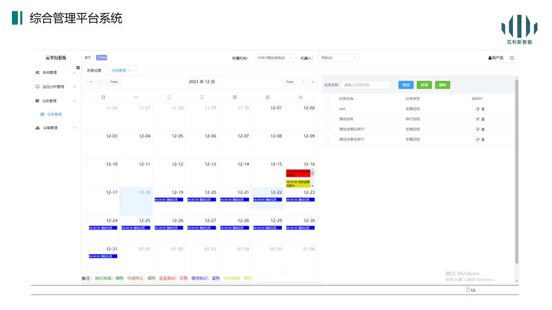Viewport: 552px width, 310px height.
Task: Select 任务管理 submenu item in sidebar
Action: [x=54, y=114]
